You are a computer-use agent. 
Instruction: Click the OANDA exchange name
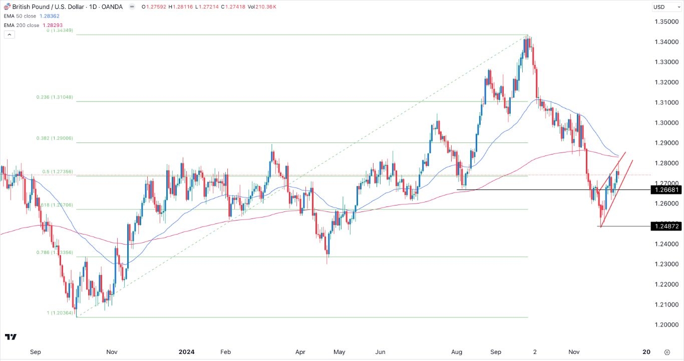(113, 7)
